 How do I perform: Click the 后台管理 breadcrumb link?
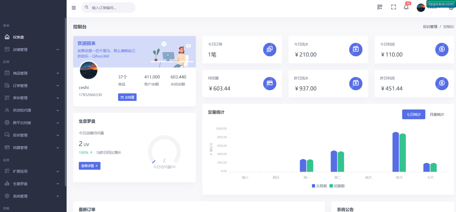click(x=430, y=27)
